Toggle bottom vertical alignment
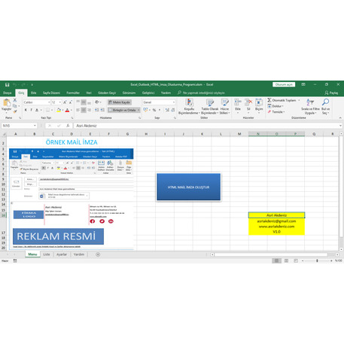The width and height of the screenshot is (344, 344). (x=89, y=102)
